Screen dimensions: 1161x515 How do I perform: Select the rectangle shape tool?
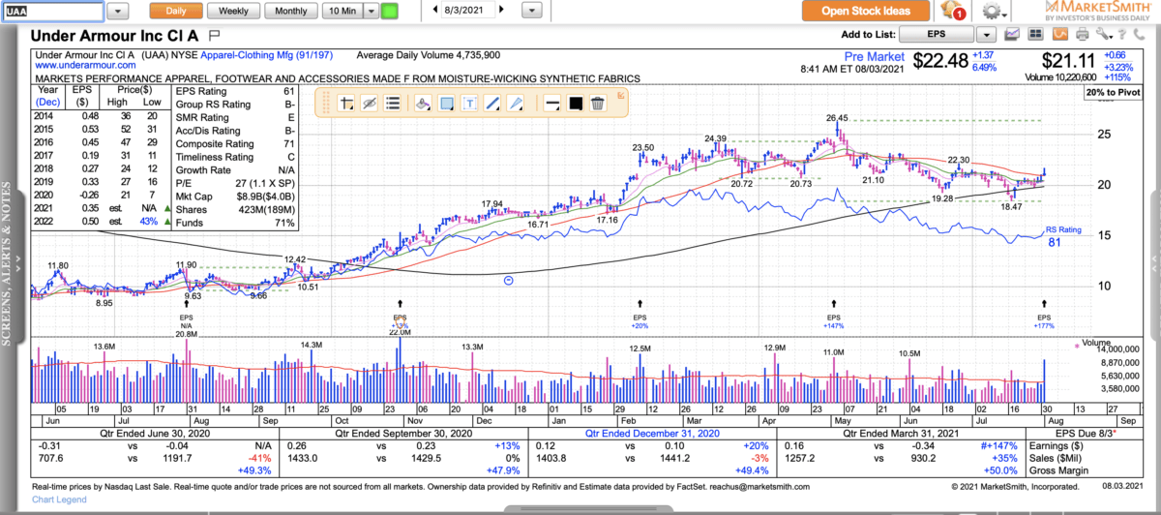[x=446, y=104]
